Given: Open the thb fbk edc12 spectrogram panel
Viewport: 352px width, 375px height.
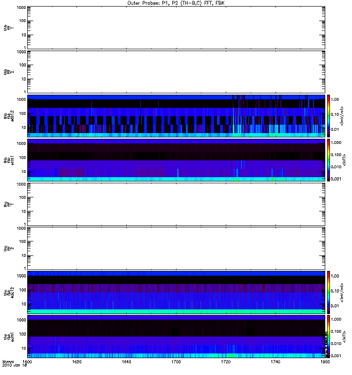Looking at the screenshot, I should (176, 116).
